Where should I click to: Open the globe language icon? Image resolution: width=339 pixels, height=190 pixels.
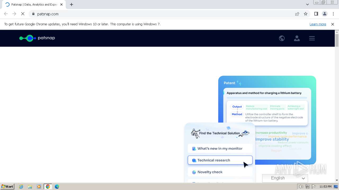tap(282, 38)
